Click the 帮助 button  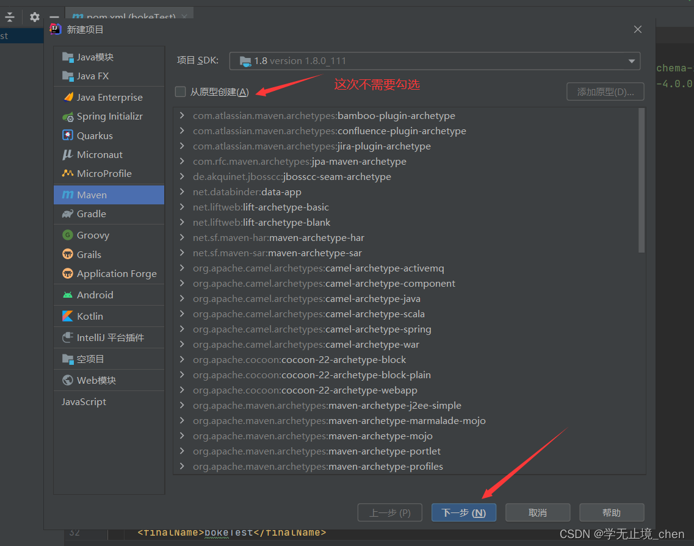click(612, 512)
